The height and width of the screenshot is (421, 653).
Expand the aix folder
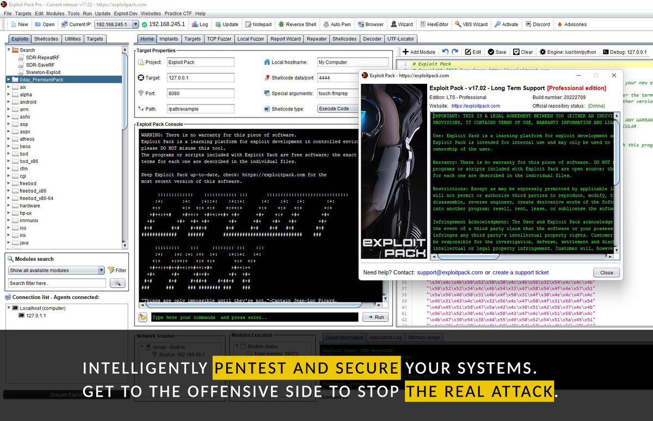tap(9, 87)
